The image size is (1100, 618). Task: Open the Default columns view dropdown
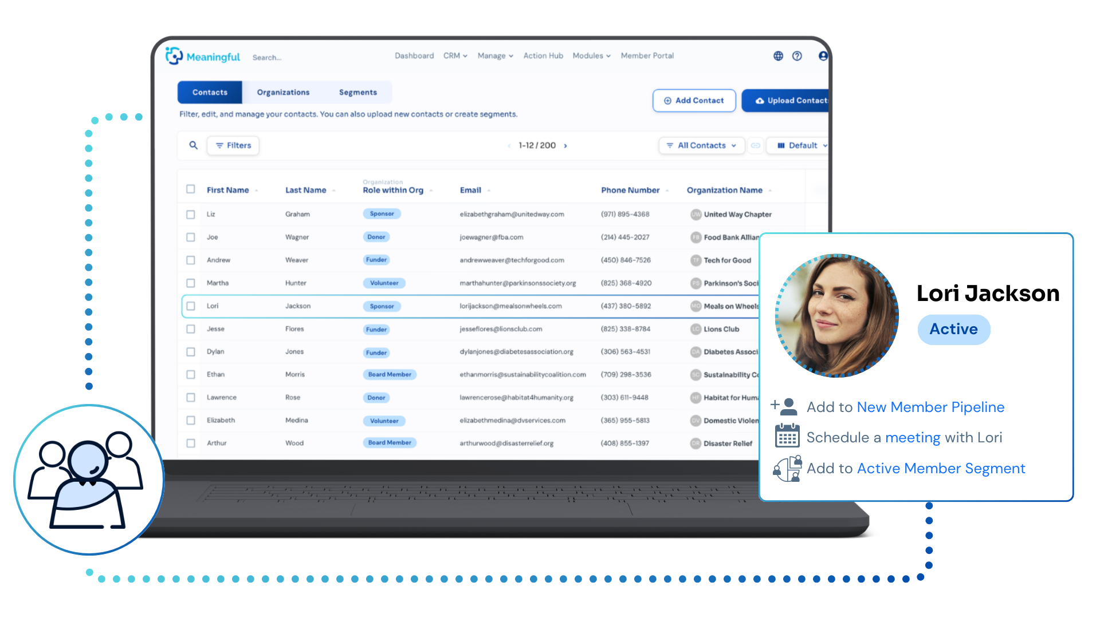click(x=802, y=145)
